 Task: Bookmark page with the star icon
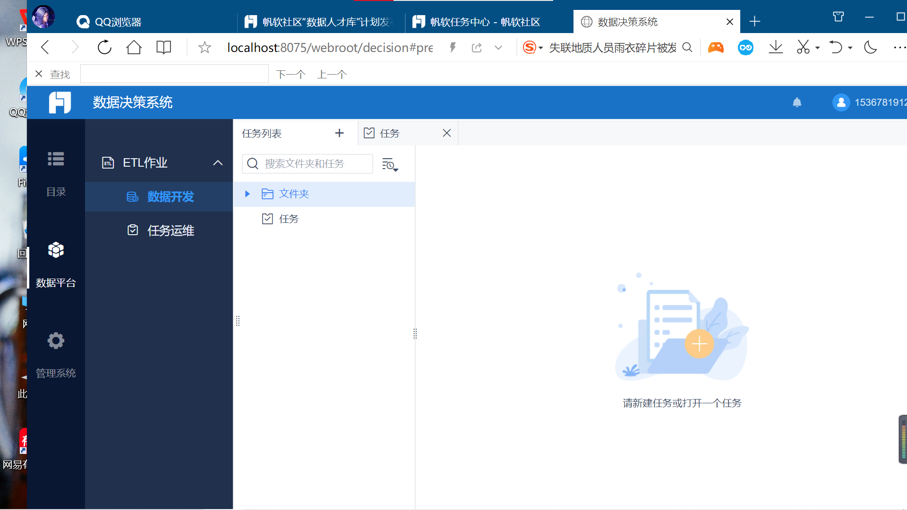[205, 47]
